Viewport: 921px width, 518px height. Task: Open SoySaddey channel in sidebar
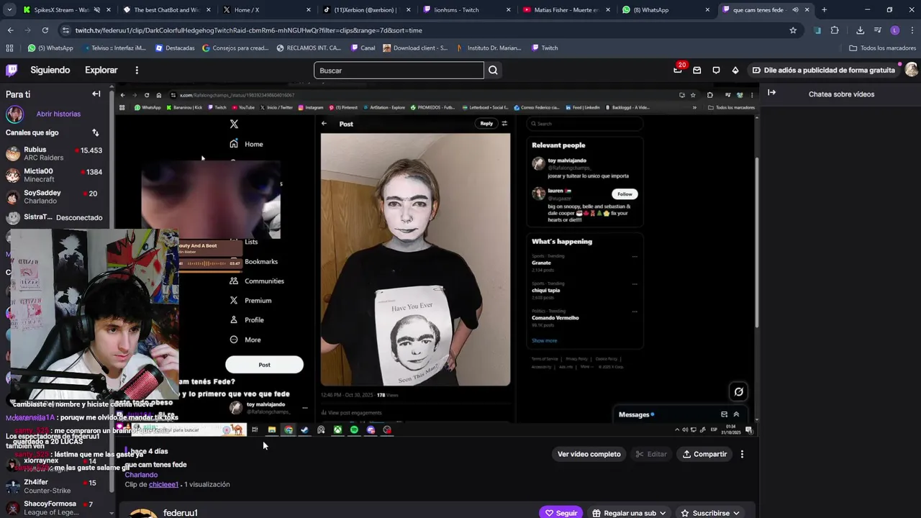pyautogui.click(x=56, y=196)
